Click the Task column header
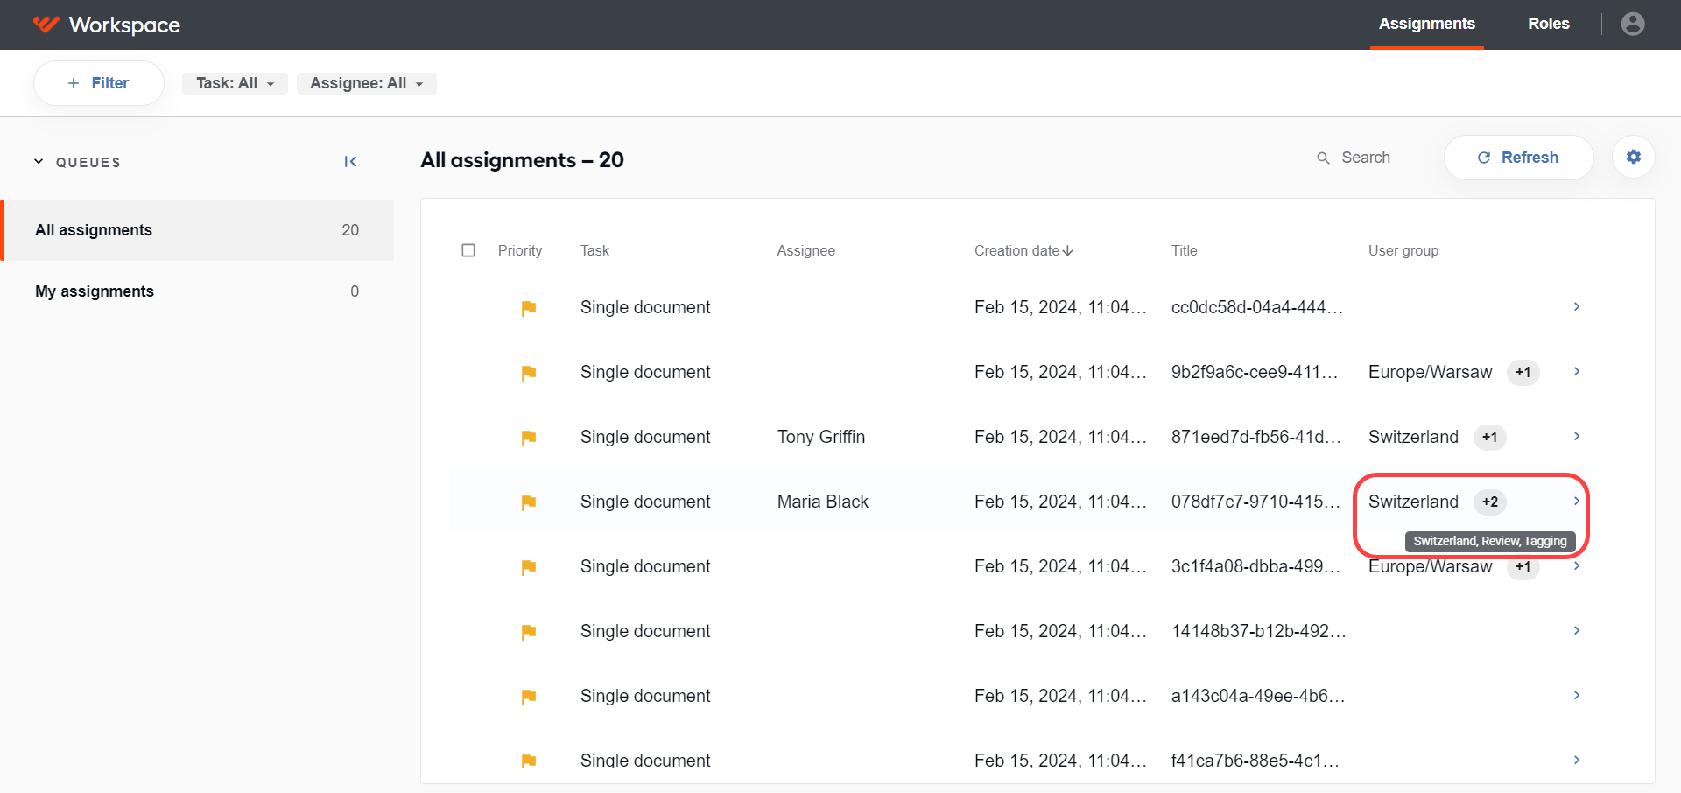This screenshot has width=1681, height=793. 594,250
